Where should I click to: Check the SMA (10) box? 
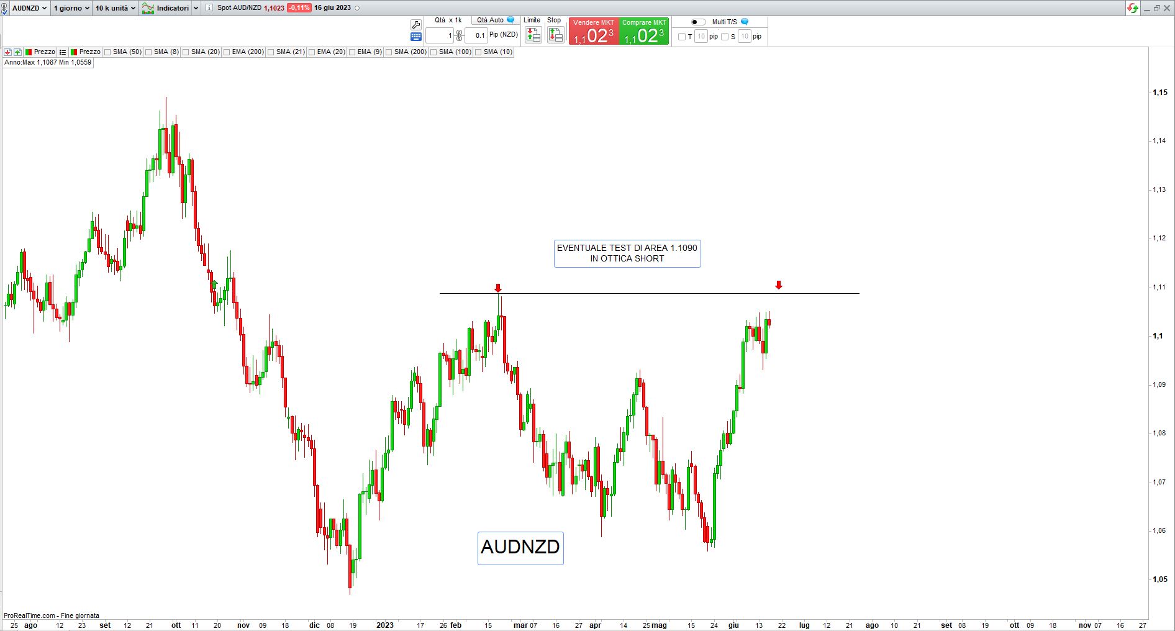[478, 52]
